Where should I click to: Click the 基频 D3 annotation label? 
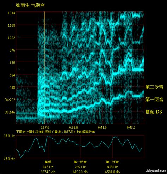(154, 112)
